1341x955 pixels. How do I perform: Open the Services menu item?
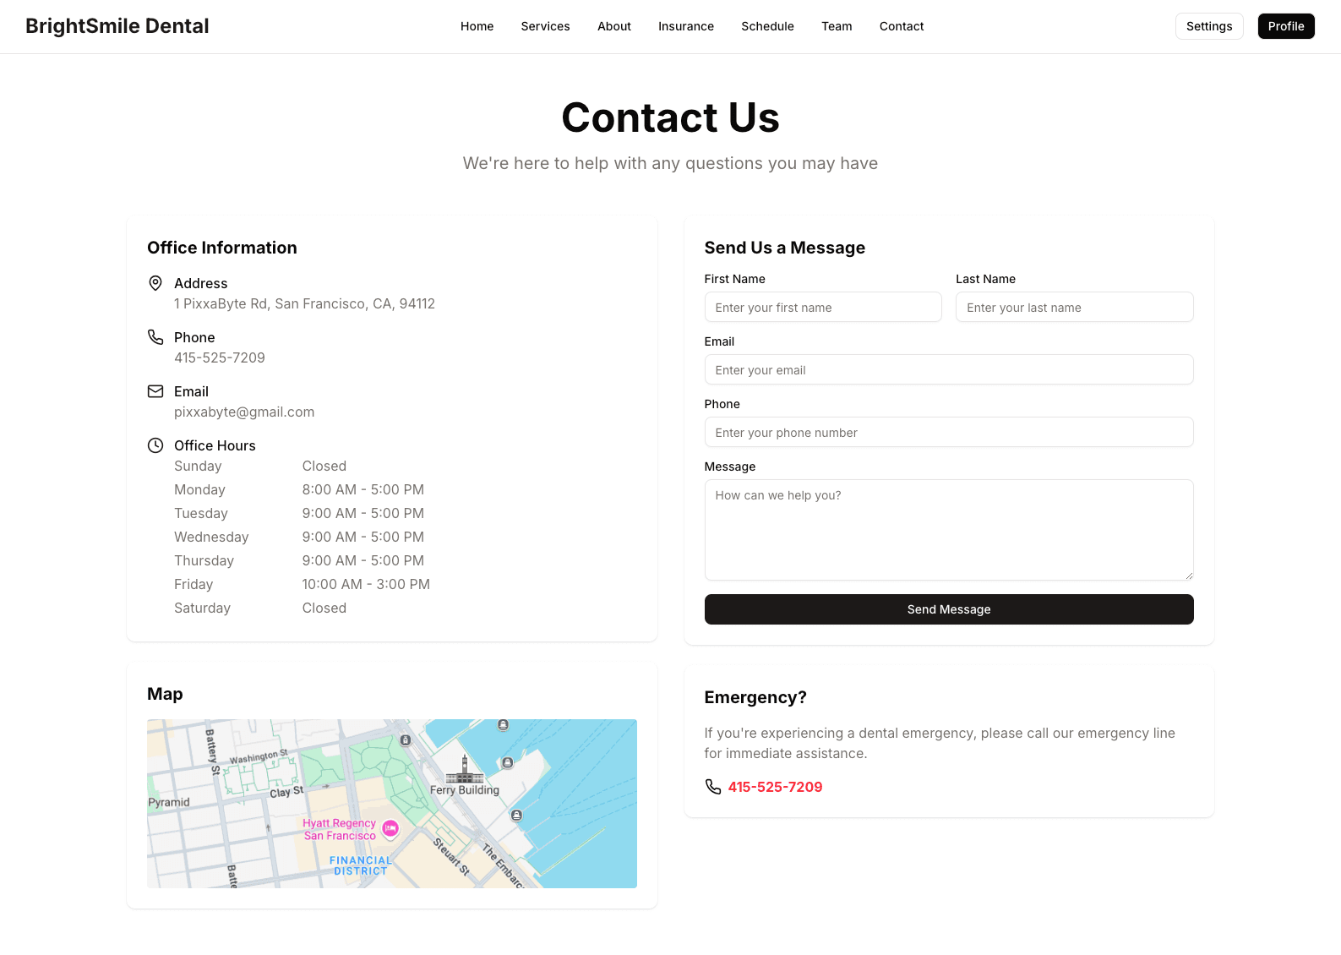pos(545,26)
